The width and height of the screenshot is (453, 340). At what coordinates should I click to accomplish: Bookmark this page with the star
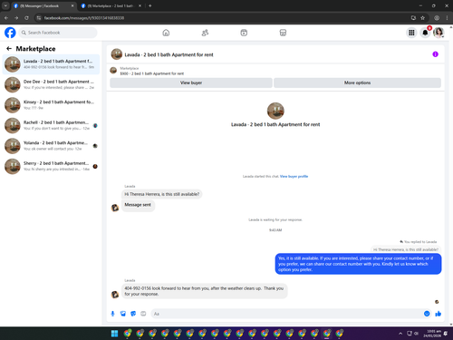pyautogui.click(x=422, y=18)
